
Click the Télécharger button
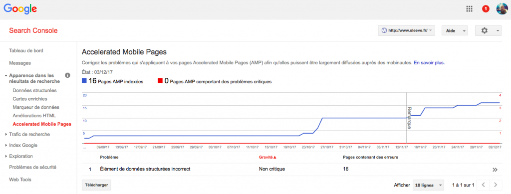(96, 185)
